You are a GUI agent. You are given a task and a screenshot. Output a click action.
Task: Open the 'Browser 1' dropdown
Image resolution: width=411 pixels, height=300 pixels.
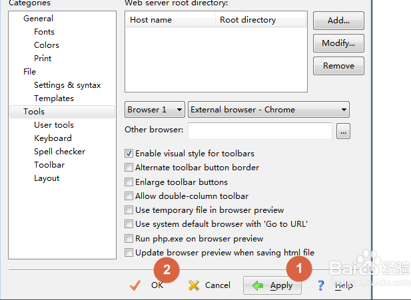coord(155,110)
